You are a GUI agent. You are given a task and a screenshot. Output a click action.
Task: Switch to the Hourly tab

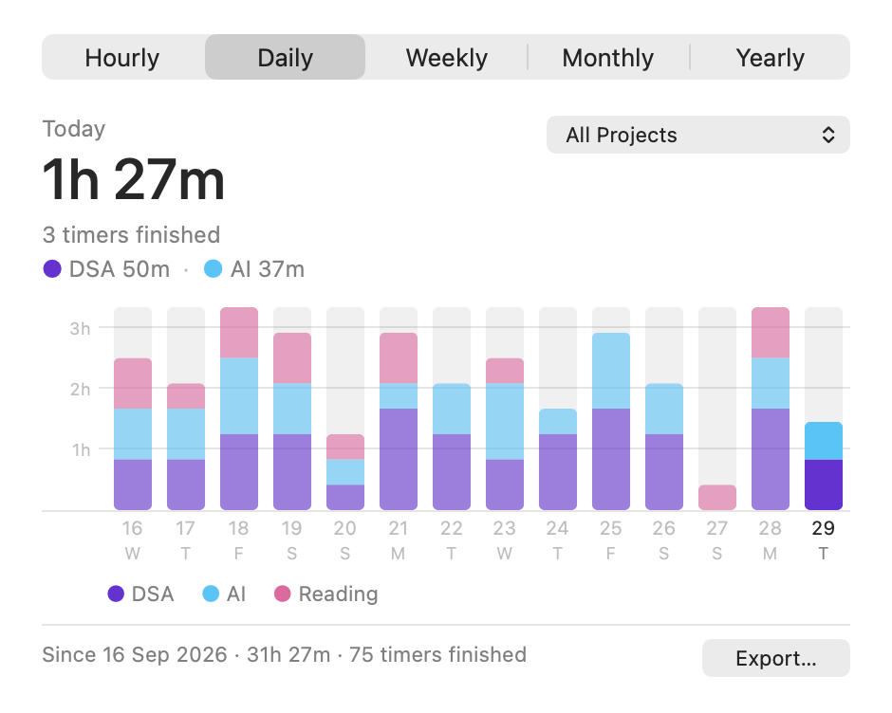[x=122, y=58]
